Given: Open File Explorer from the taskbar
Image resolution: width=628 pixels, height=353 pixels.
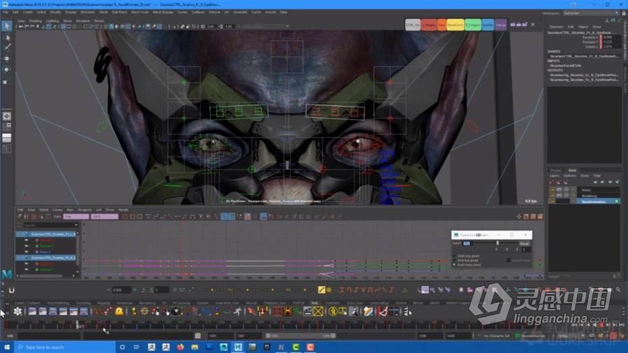Looking at the screenshot, I should click(x=194, y=347).
